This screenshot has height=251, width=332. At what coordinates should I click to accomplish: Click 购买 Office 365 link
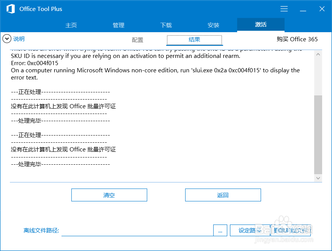pos(297,39)
